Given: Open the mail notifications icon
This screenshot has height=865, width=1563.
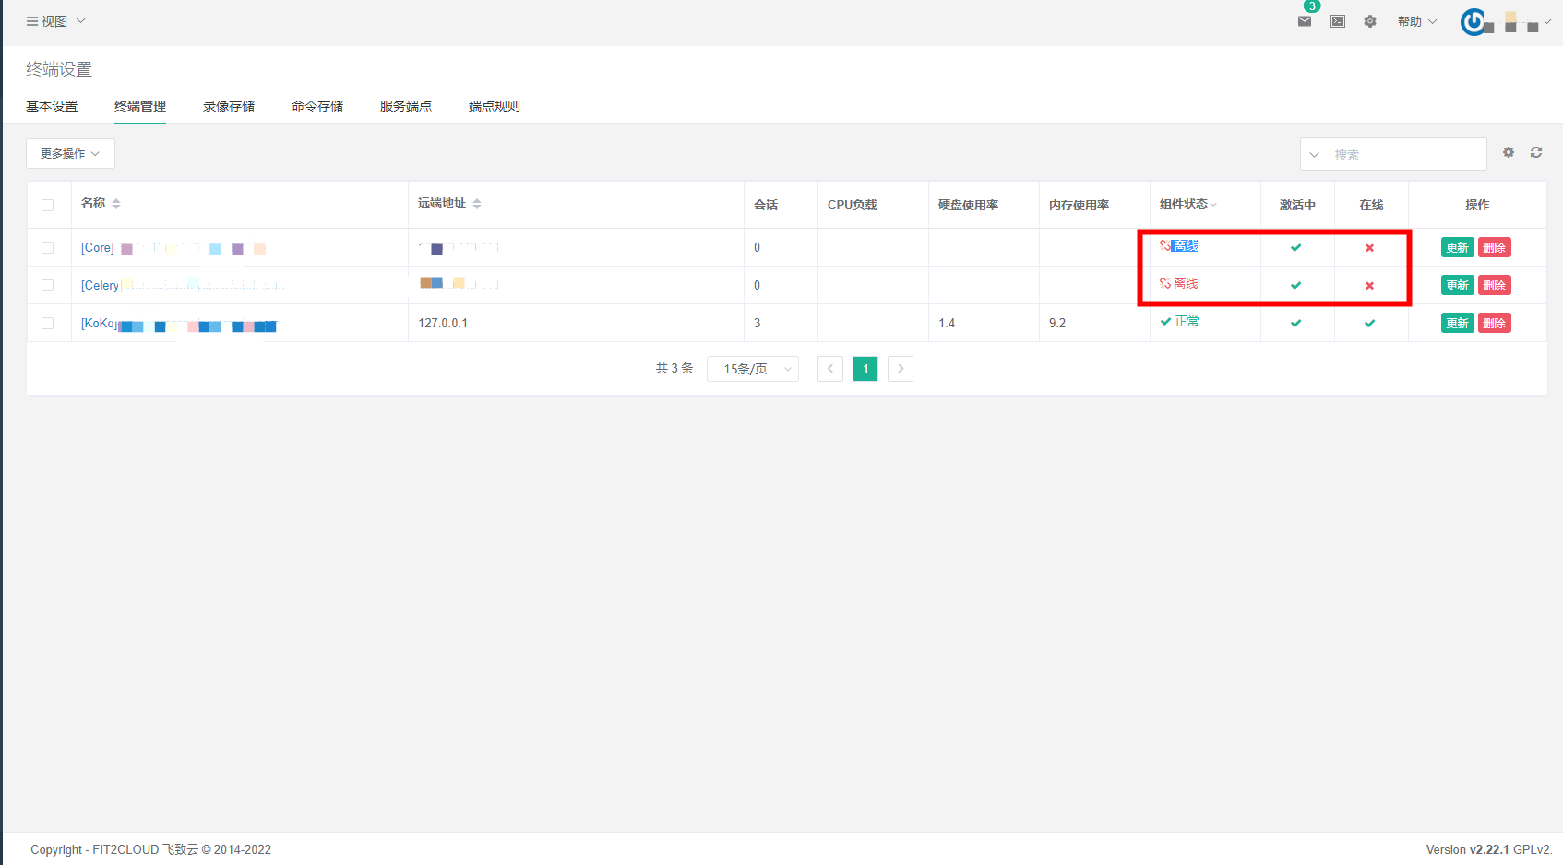Looking at the screenshot, I should [x=1305, y=21].
